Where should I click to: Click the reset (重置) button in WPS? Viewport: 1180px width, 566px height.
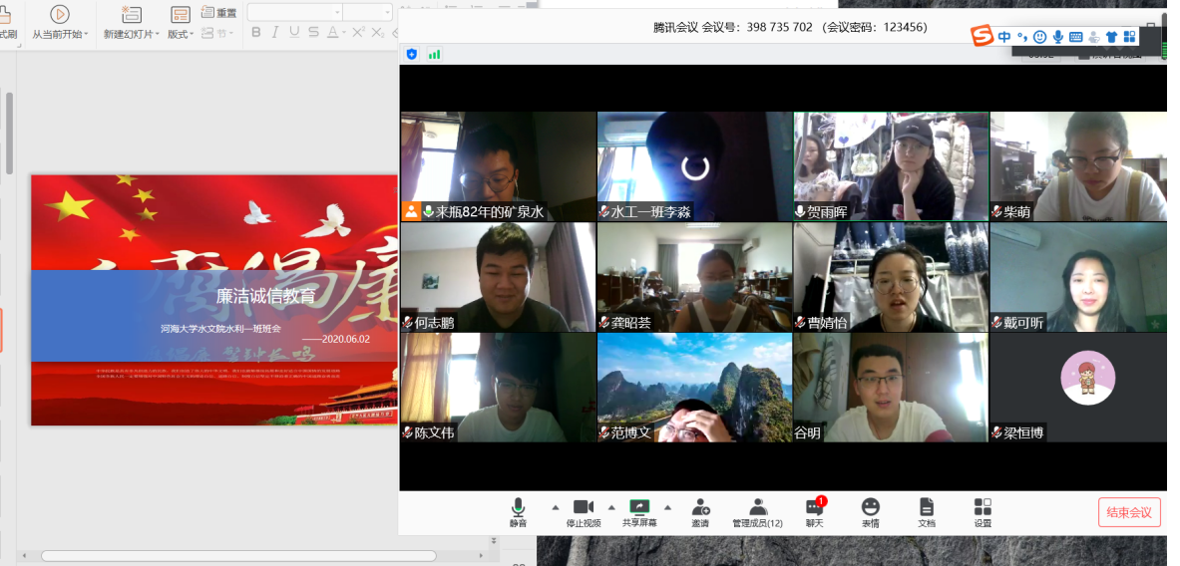219,13
